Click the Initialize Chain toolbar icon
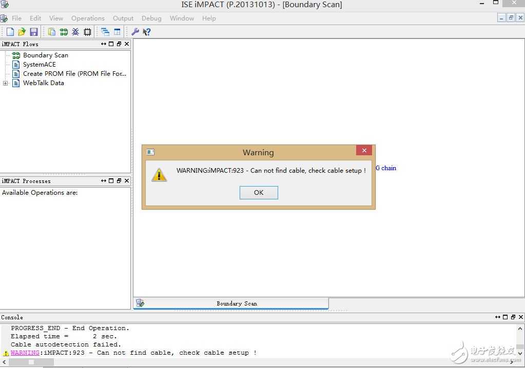The width and height of the screenshot is (525, 368). (64, 32)
